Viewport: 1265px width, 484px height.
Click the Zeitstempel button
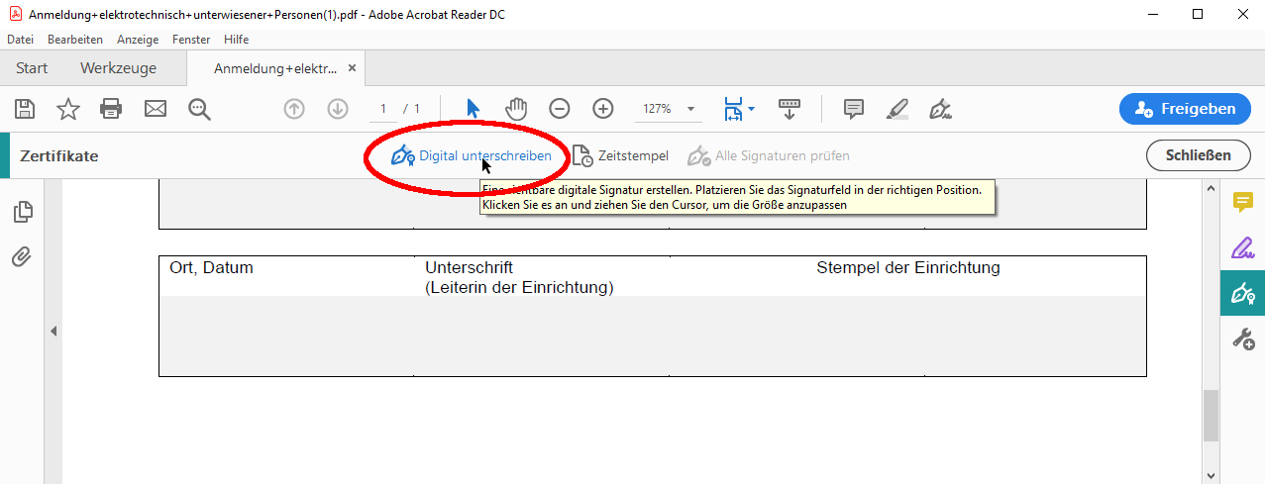click(x=620, y=155)
